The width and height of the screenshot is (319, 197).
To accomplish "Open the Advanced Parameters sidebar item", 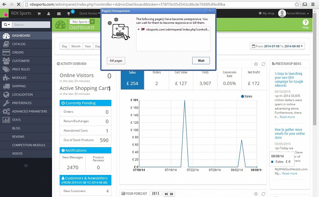I will [26, 111].
